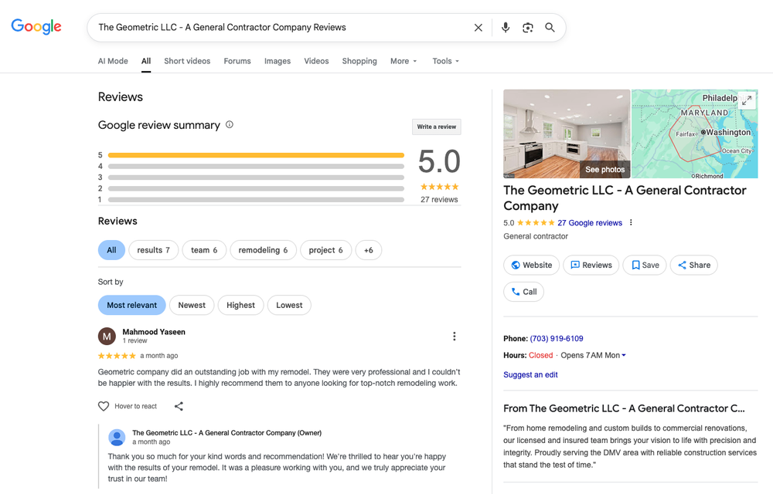Click phone number (703) 919-6109
This screenshot has width=773, height=494.
tap(556, 339)
